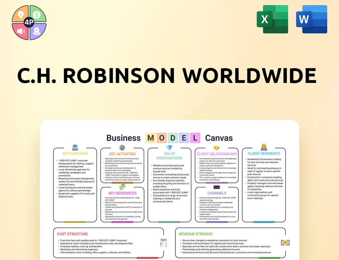The image size is (339, 260).
Task: Click the COST STRUCTURE heading
Action: [x=72, y=234]
